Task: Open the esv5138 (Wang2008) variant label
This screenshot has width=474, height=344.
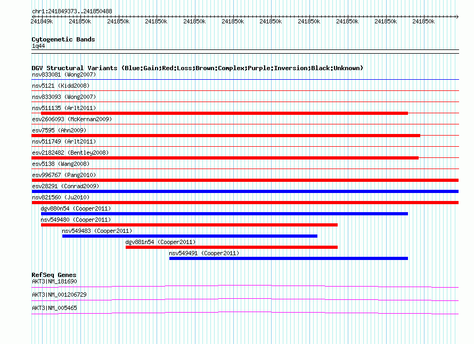Action: tap(61, 164)
